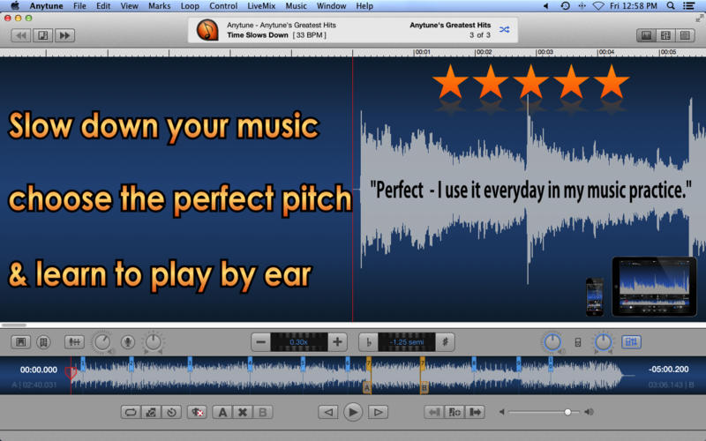Screen dimensions: 706x441
Task: Click the -05:00.200 remaining time display
Action: coord(669,369)
